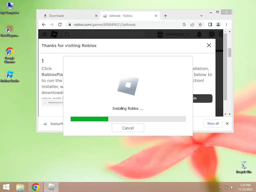
Task: Open Robux hexagon icon
Action: click(212, 34)
